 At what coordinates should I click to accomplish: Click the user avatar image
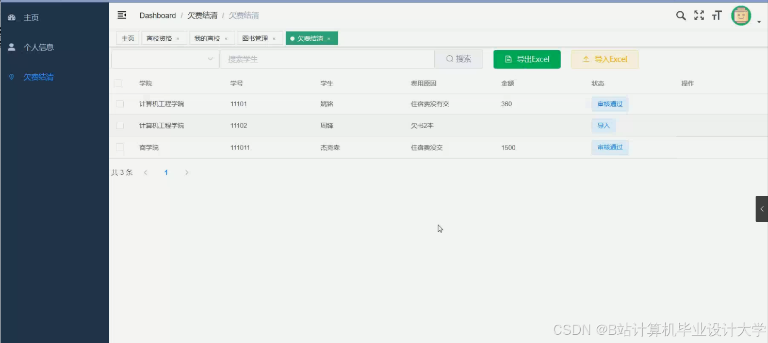click(x=741, y=15)
